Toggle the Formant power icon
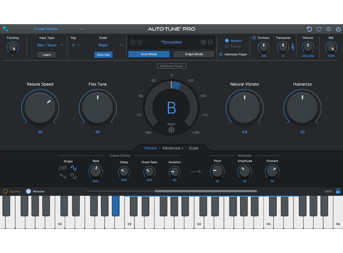Viewport: 343px width, 253px height. [x=254, y=38]
